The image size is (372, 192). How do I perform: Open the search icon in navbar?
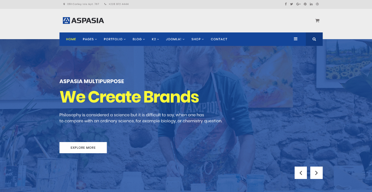pos(314,39)
